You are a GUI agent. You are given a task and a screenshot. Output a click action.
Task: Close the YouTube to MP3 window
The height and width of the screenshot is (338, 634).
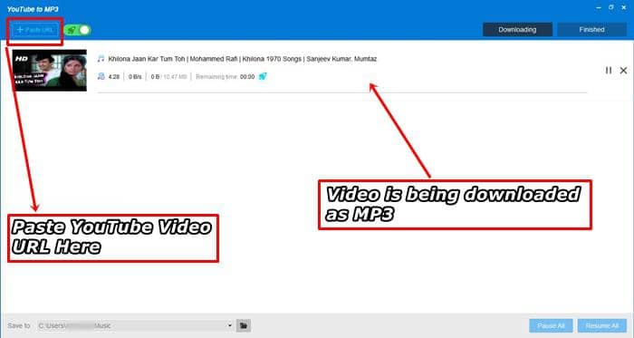point(624,7)
